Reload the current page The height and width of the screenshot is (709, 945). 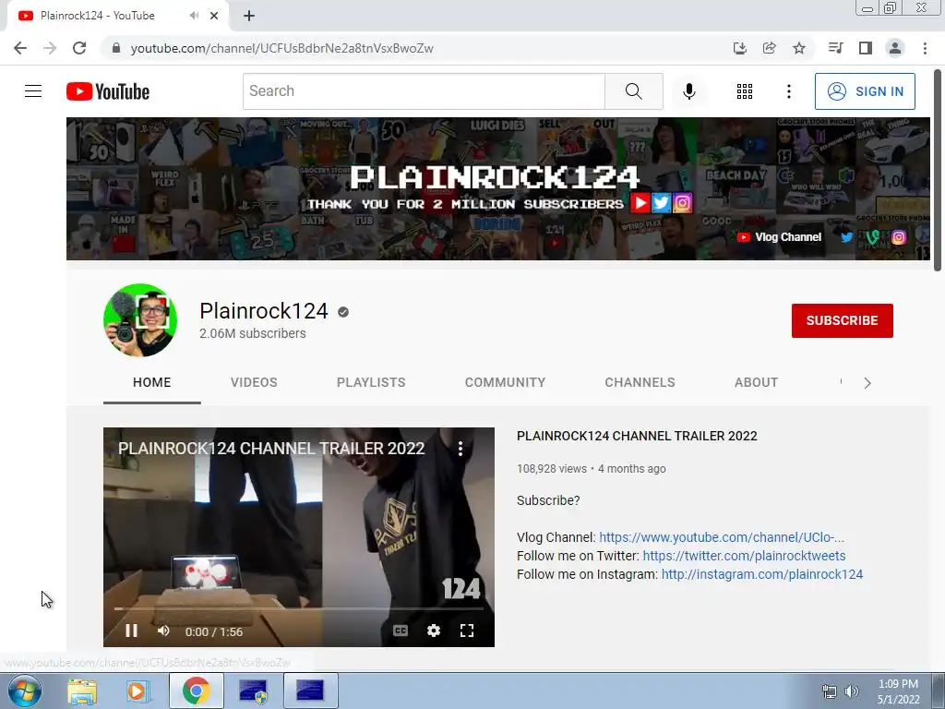pyautogui.click(x=79, y=48)
